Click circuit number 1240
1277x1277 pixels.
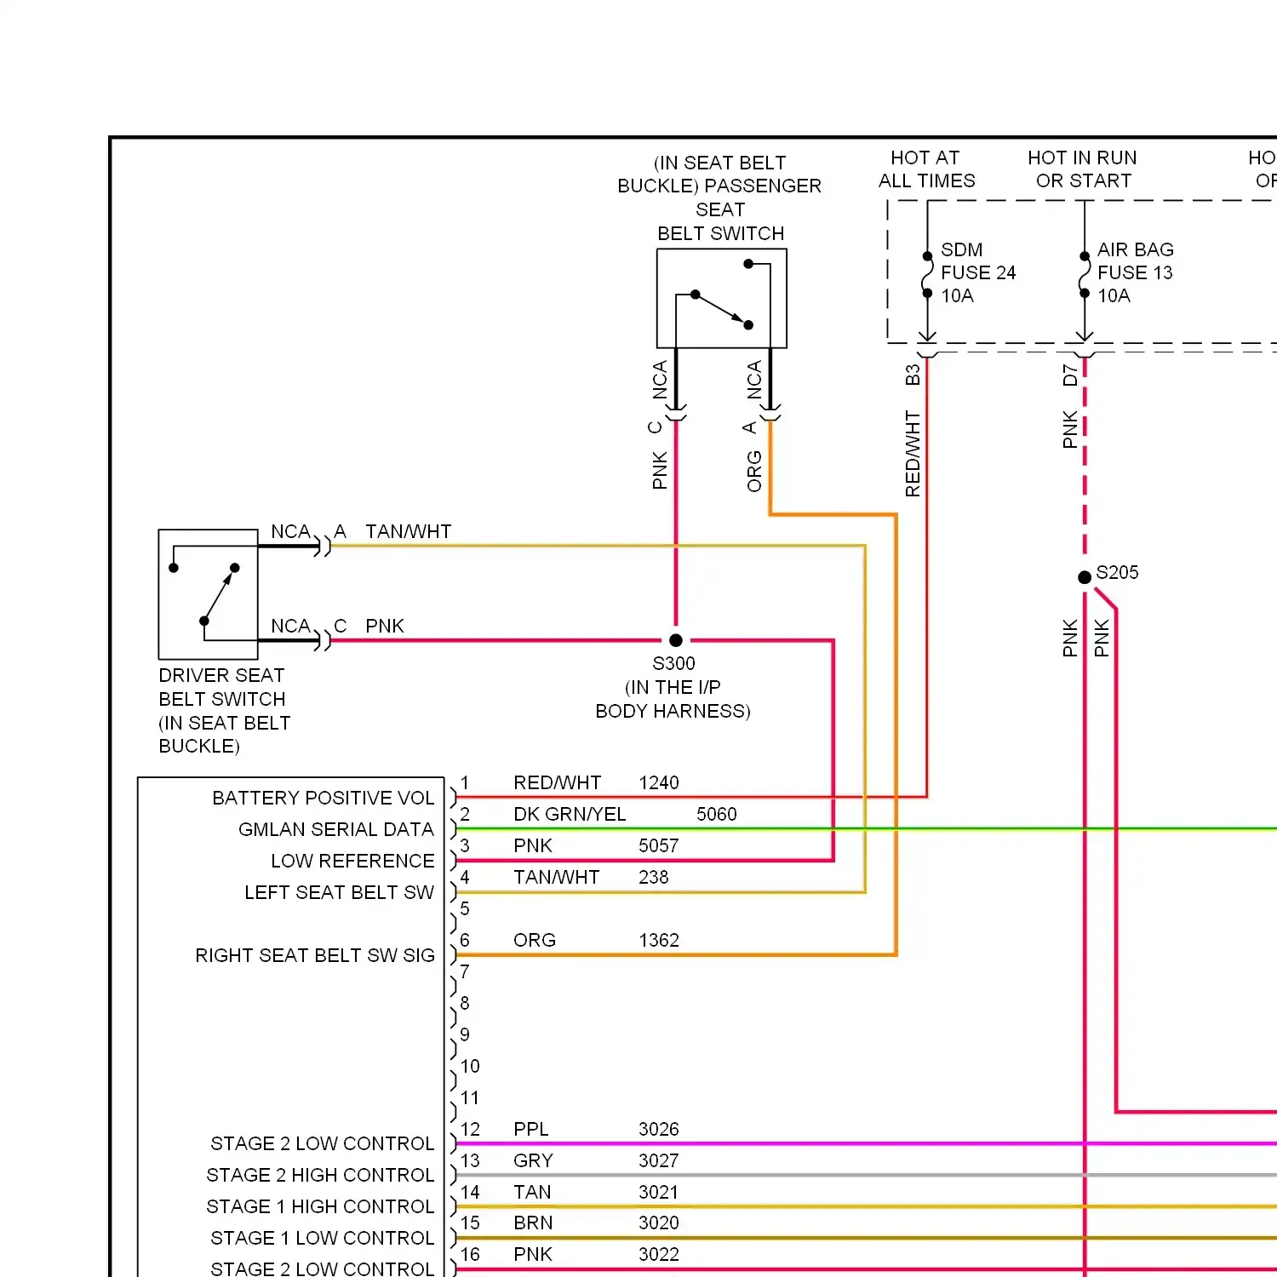coord(659,783)
